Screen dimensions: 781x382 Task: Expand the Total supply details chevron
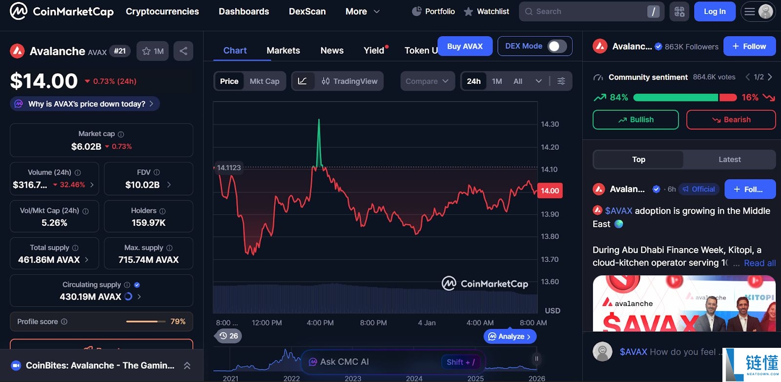coord(86,260)
